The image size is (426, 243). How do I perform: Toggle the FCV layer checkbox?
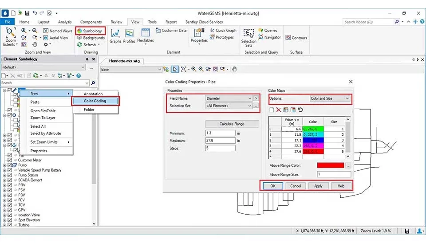tap(10, 200)
